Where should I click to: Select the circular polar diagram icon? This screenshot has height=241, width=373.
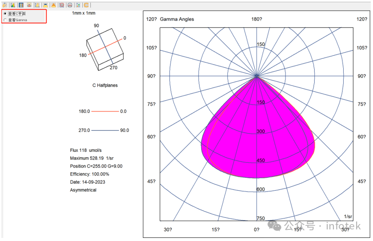click(70, 5)
